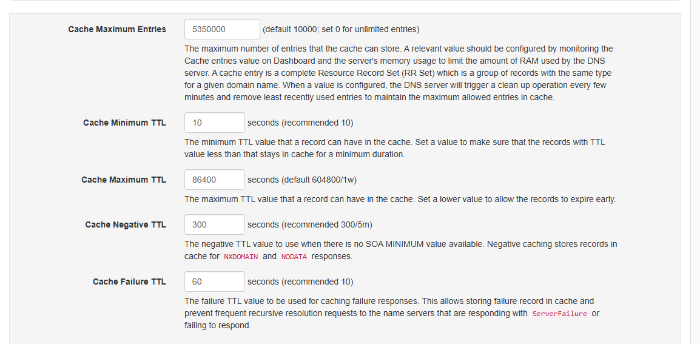Click the "Cache Failure TTL" label

click(x=129, y=282)
